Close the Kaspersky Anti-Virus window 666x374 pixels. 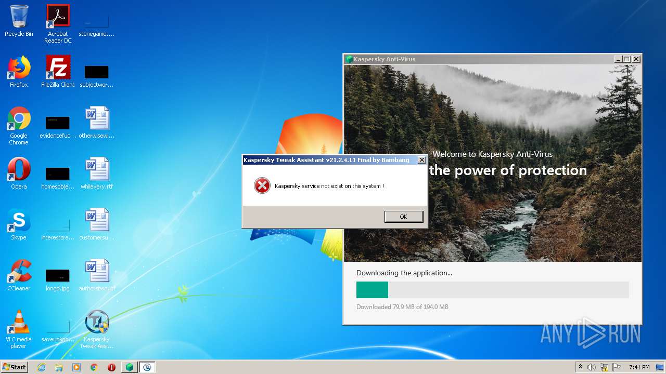coord(636,59)
